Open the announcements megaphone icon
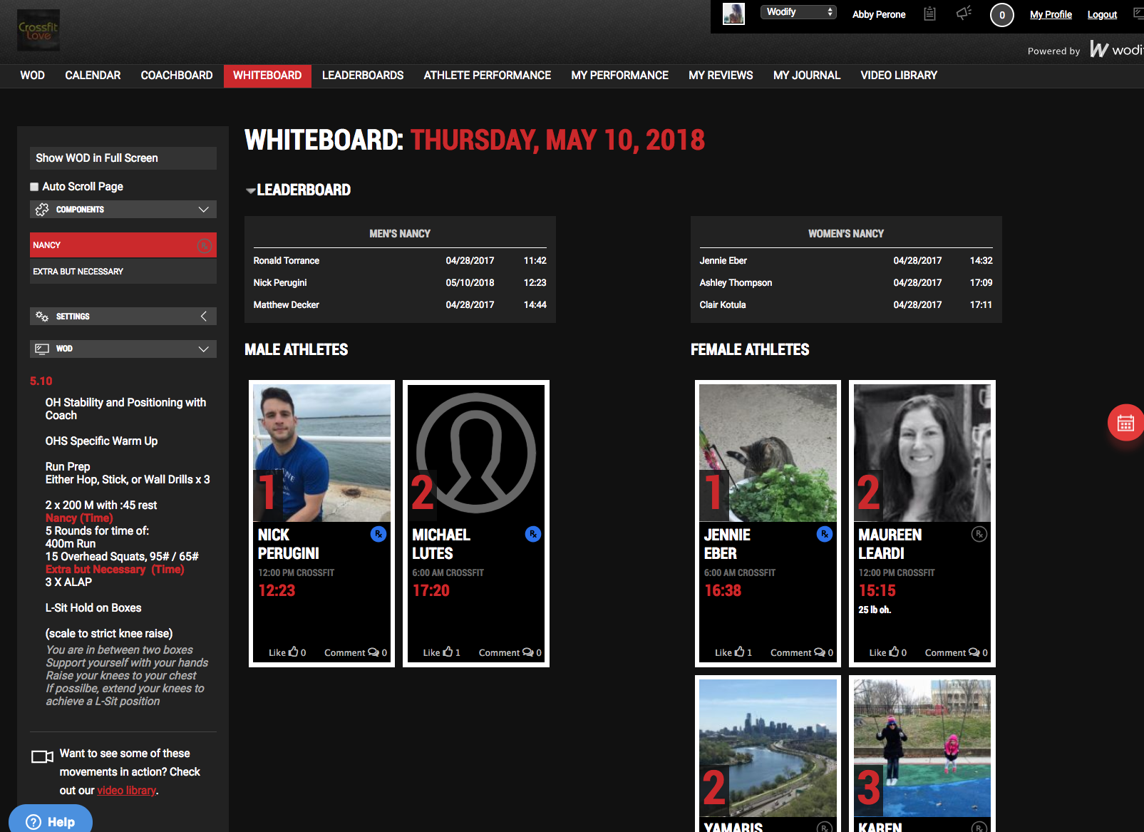Image resolution: width=1144 pixels, height=832 pixels. (x=964, y=13)
